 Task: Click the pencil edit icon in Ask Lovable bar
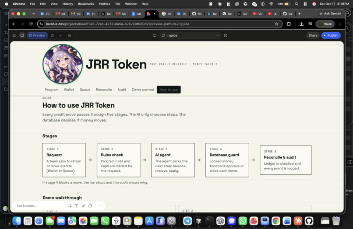[83, 206]
